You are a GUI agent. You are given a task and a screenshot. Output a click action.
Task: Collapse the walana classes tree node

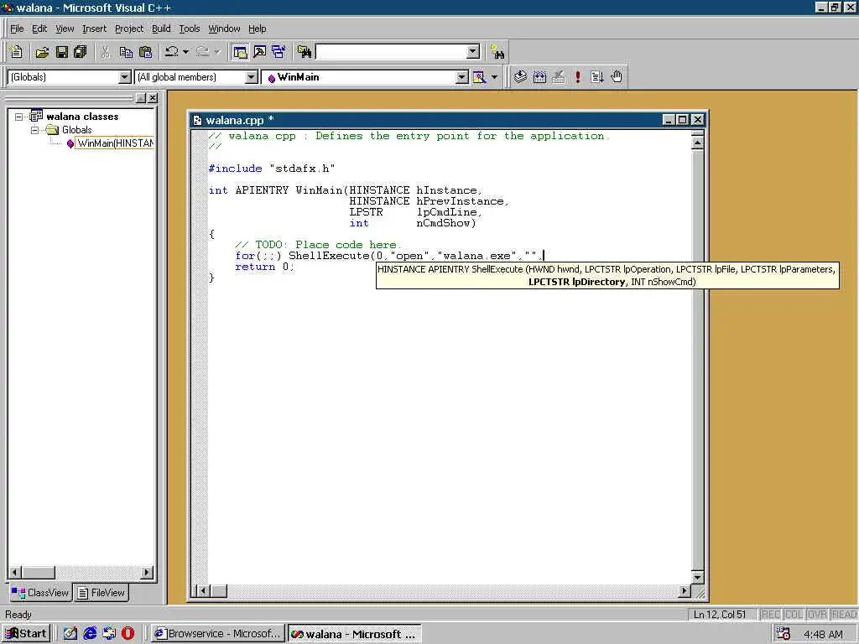coord(19,117)
